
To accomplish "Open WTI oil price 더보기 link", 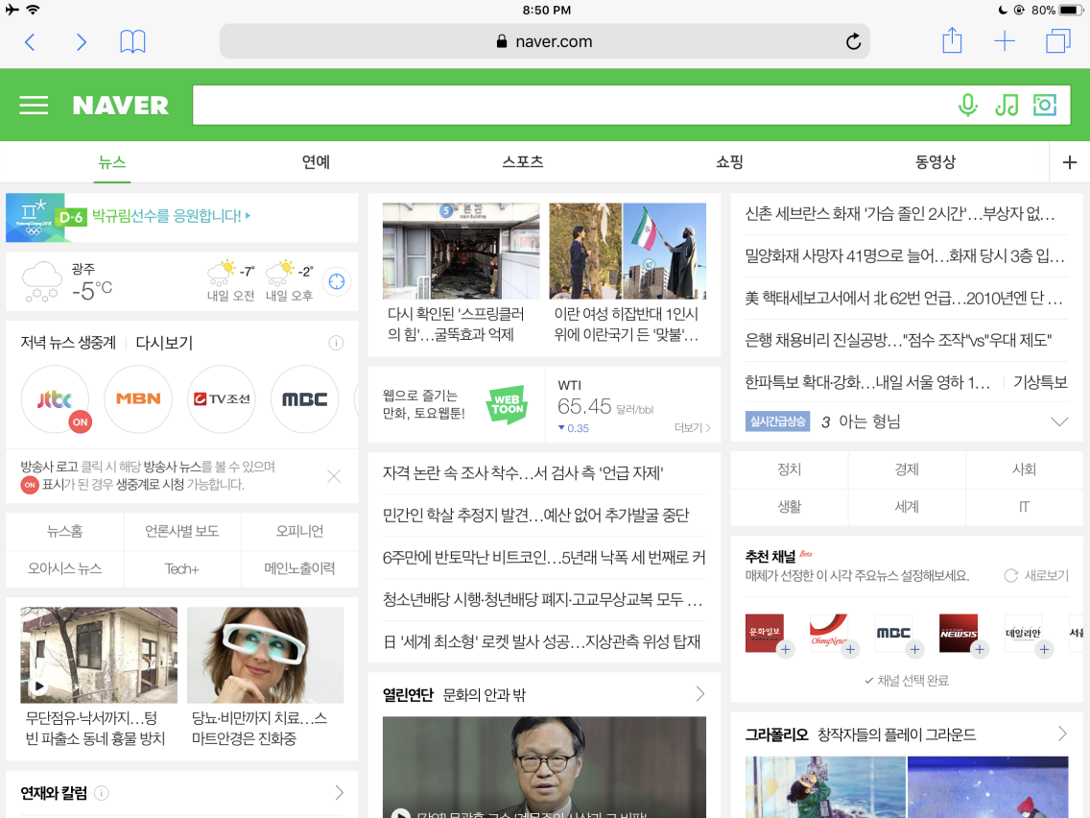I will (693, 428).
